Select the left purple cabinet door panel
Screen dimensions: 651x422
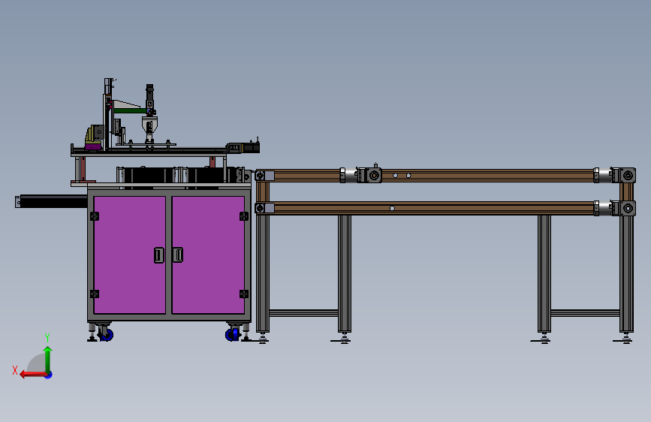[130, 255]
